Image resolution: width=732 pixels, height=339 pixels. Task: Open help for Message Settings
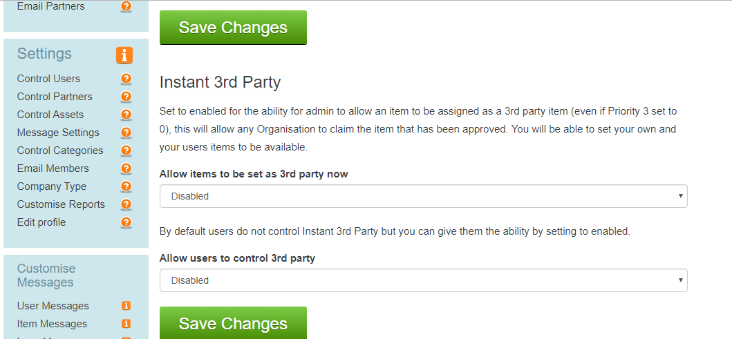[126, 133]
